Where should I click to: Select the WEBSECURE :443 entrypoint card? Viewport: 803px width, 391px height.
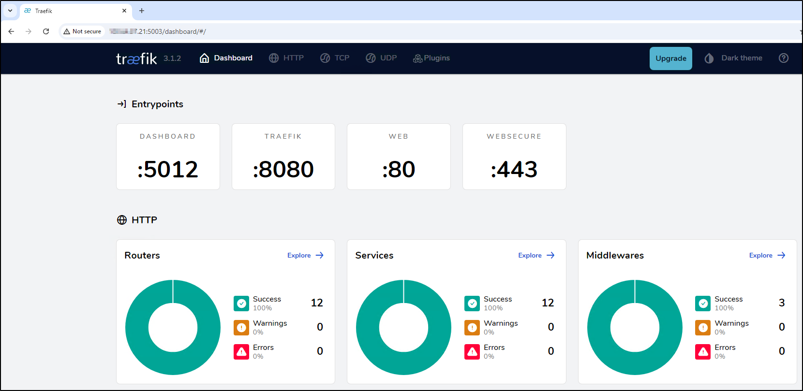click(x=514, y=157)
